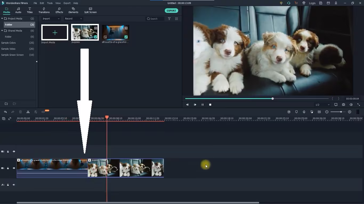Image resolution: width=364 pixels, height=204 pixels.
Task: Click the Import Media thumbnail
Action: (55, 32)
